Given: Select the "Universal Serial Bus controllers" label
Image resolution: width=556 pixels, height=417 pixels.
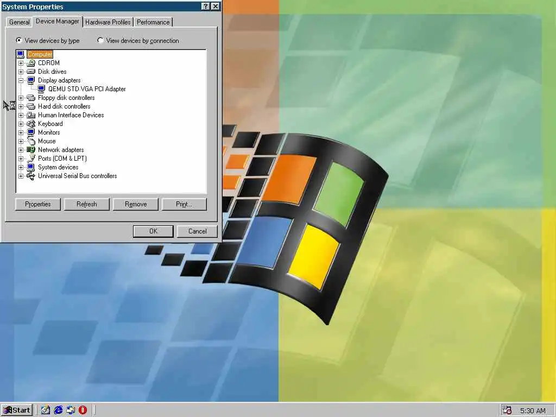Looking at the screenshot, I should coord(77,176).
